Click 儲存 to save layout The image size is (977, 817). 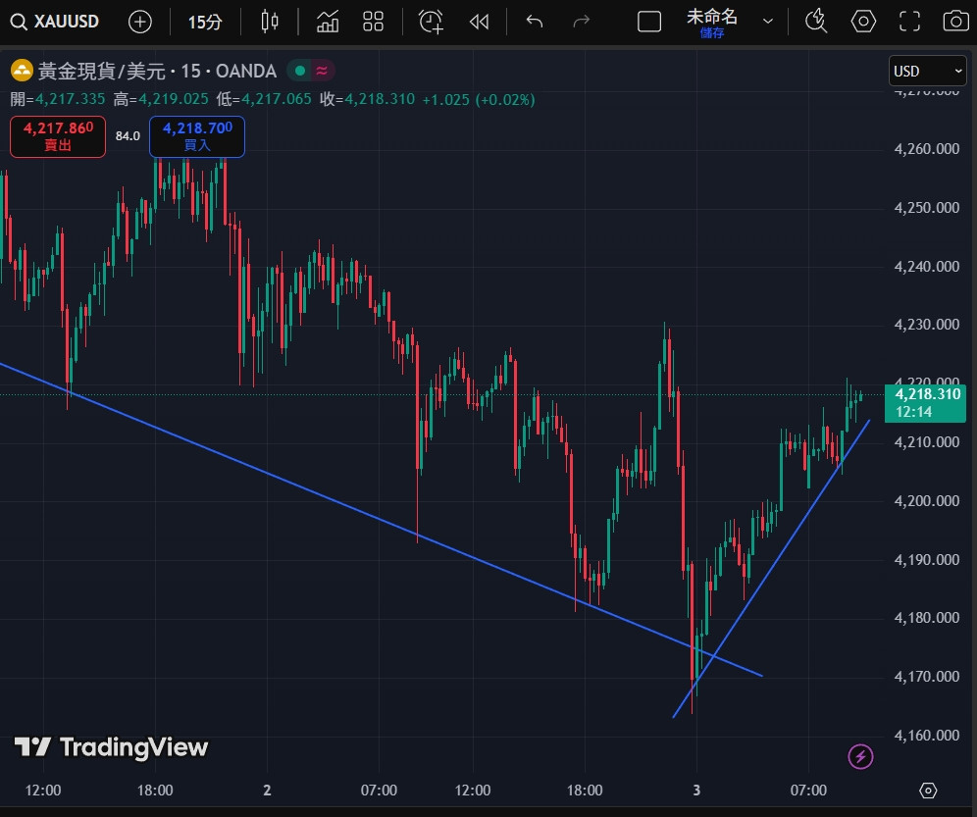(x=711, y=32)
